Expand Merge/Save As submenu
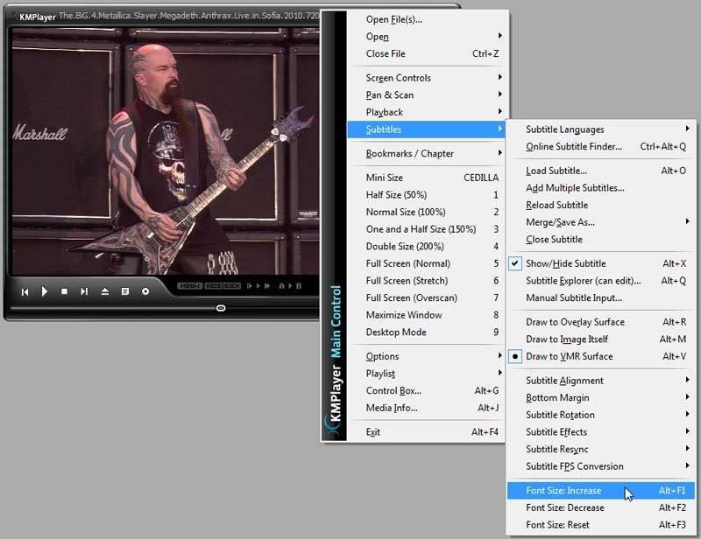Viewport: 701px width, 539px height. (x=599, y=222)
